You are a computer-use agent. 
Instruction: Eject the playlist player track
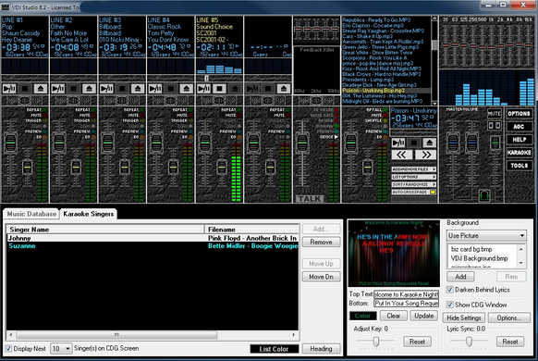pos(430,143)
